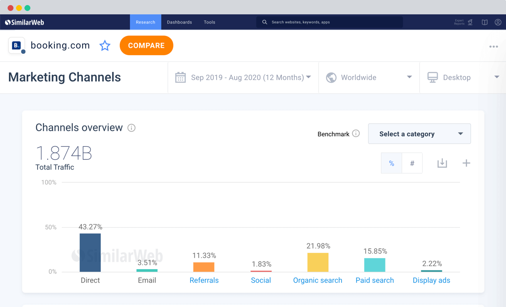Screen dimensions: 506x307
Task: Click the yellow Organic search bar
Action: (318, 262)
